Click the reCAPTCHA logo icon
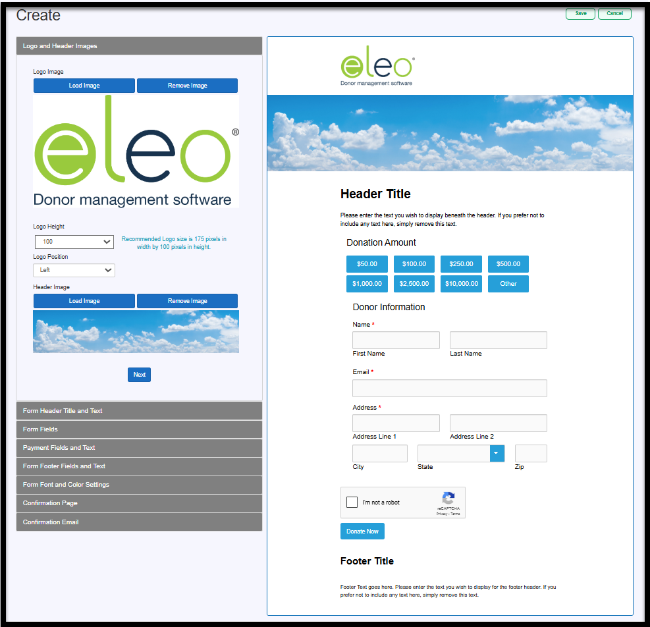650x627 pixels. tap(448, 498)
